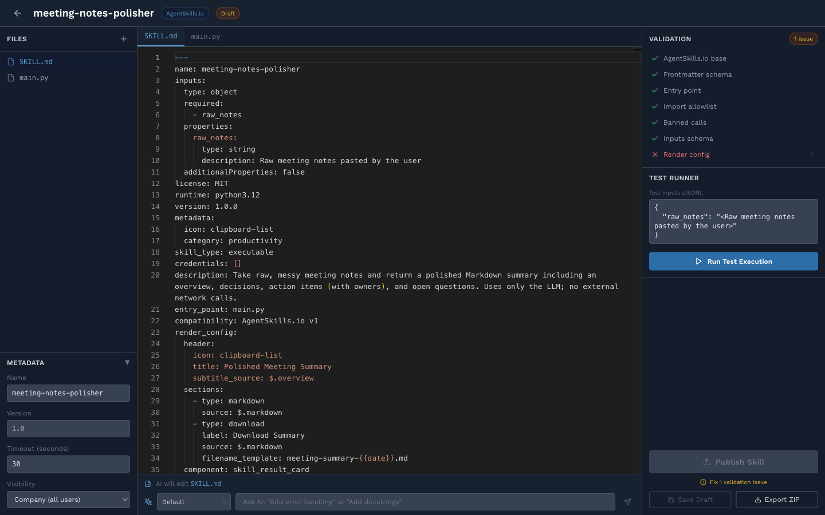Click the back arrow in the top bar
825x515 pixels.
(x=17, y=13)
